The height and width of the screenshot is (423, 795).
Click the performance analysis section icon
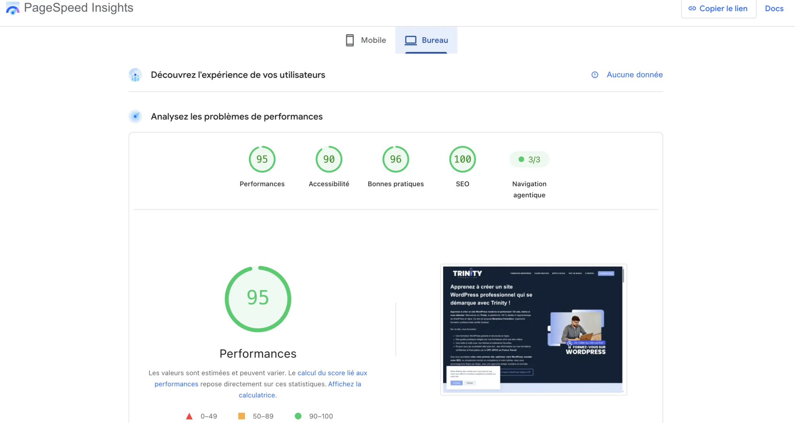point(135,116)
